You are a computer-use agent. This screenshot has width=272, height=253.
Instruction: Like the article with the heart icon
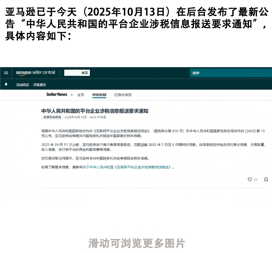[x=250, y=179]
